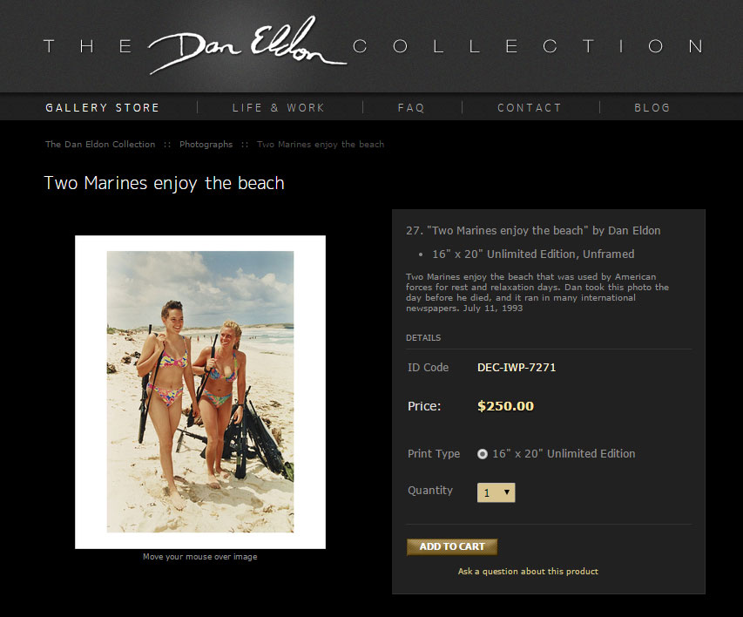Open the Gallery Store menu item
Image resolution: width=743 pixels, height=617 pixels.
point(103,108)
